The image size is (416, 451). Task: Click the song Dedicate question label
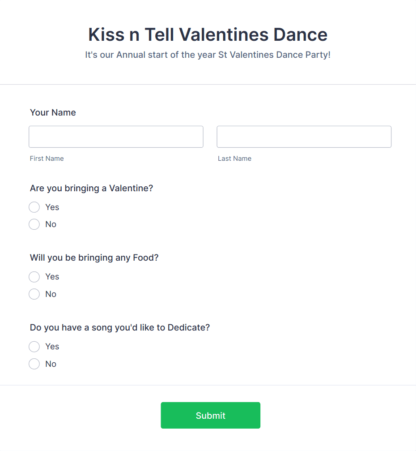(119, 327)
